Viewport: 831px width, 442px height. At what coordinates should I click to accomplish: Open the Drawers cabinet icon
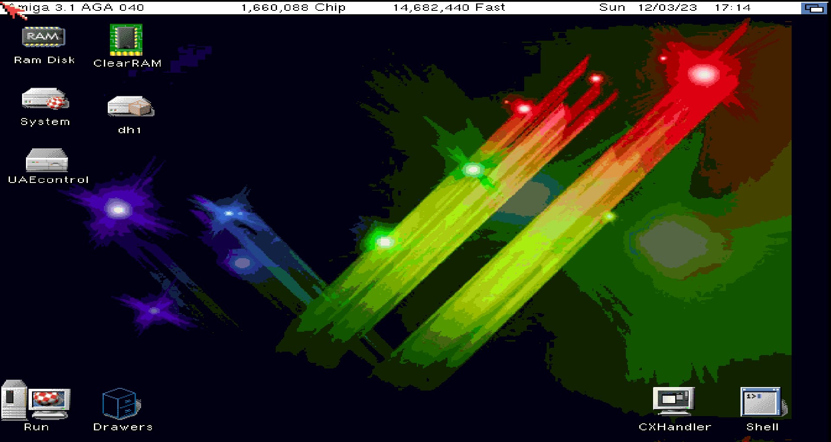click(122, 404)
